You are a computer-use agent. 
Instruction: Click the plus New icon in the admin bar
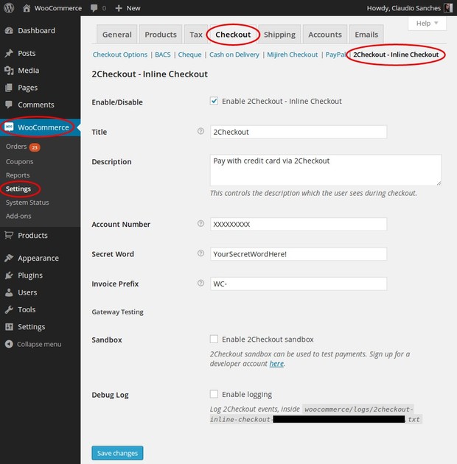click(119, 8)
